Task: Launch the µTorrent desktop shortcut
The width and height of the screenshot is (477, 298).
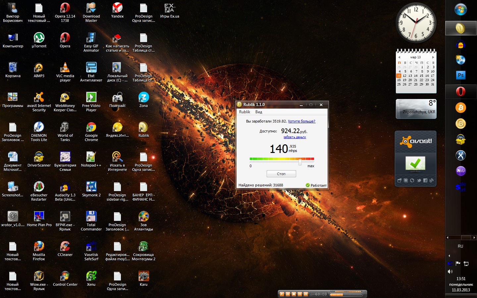Action: 39,38
